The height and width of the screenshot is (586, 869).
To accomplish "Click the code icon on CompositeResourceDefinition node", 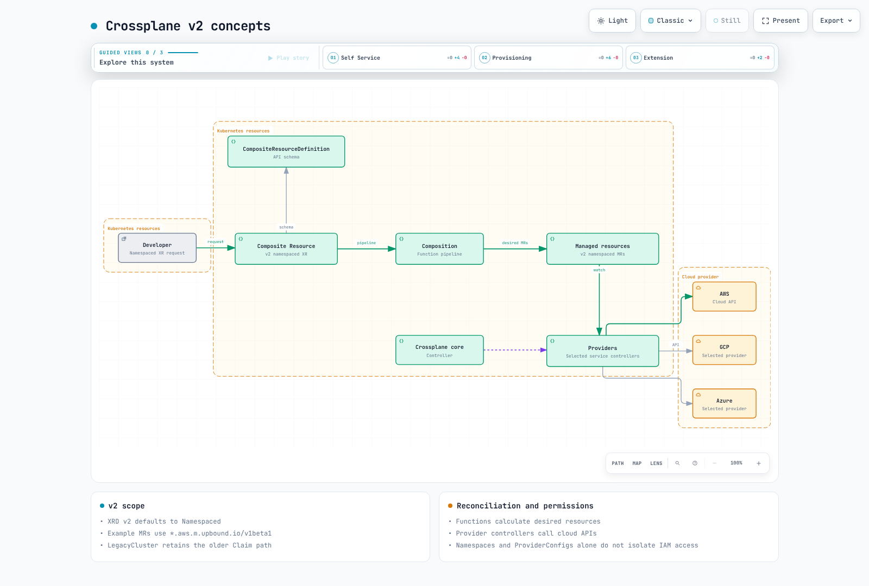I will (234, 142).
